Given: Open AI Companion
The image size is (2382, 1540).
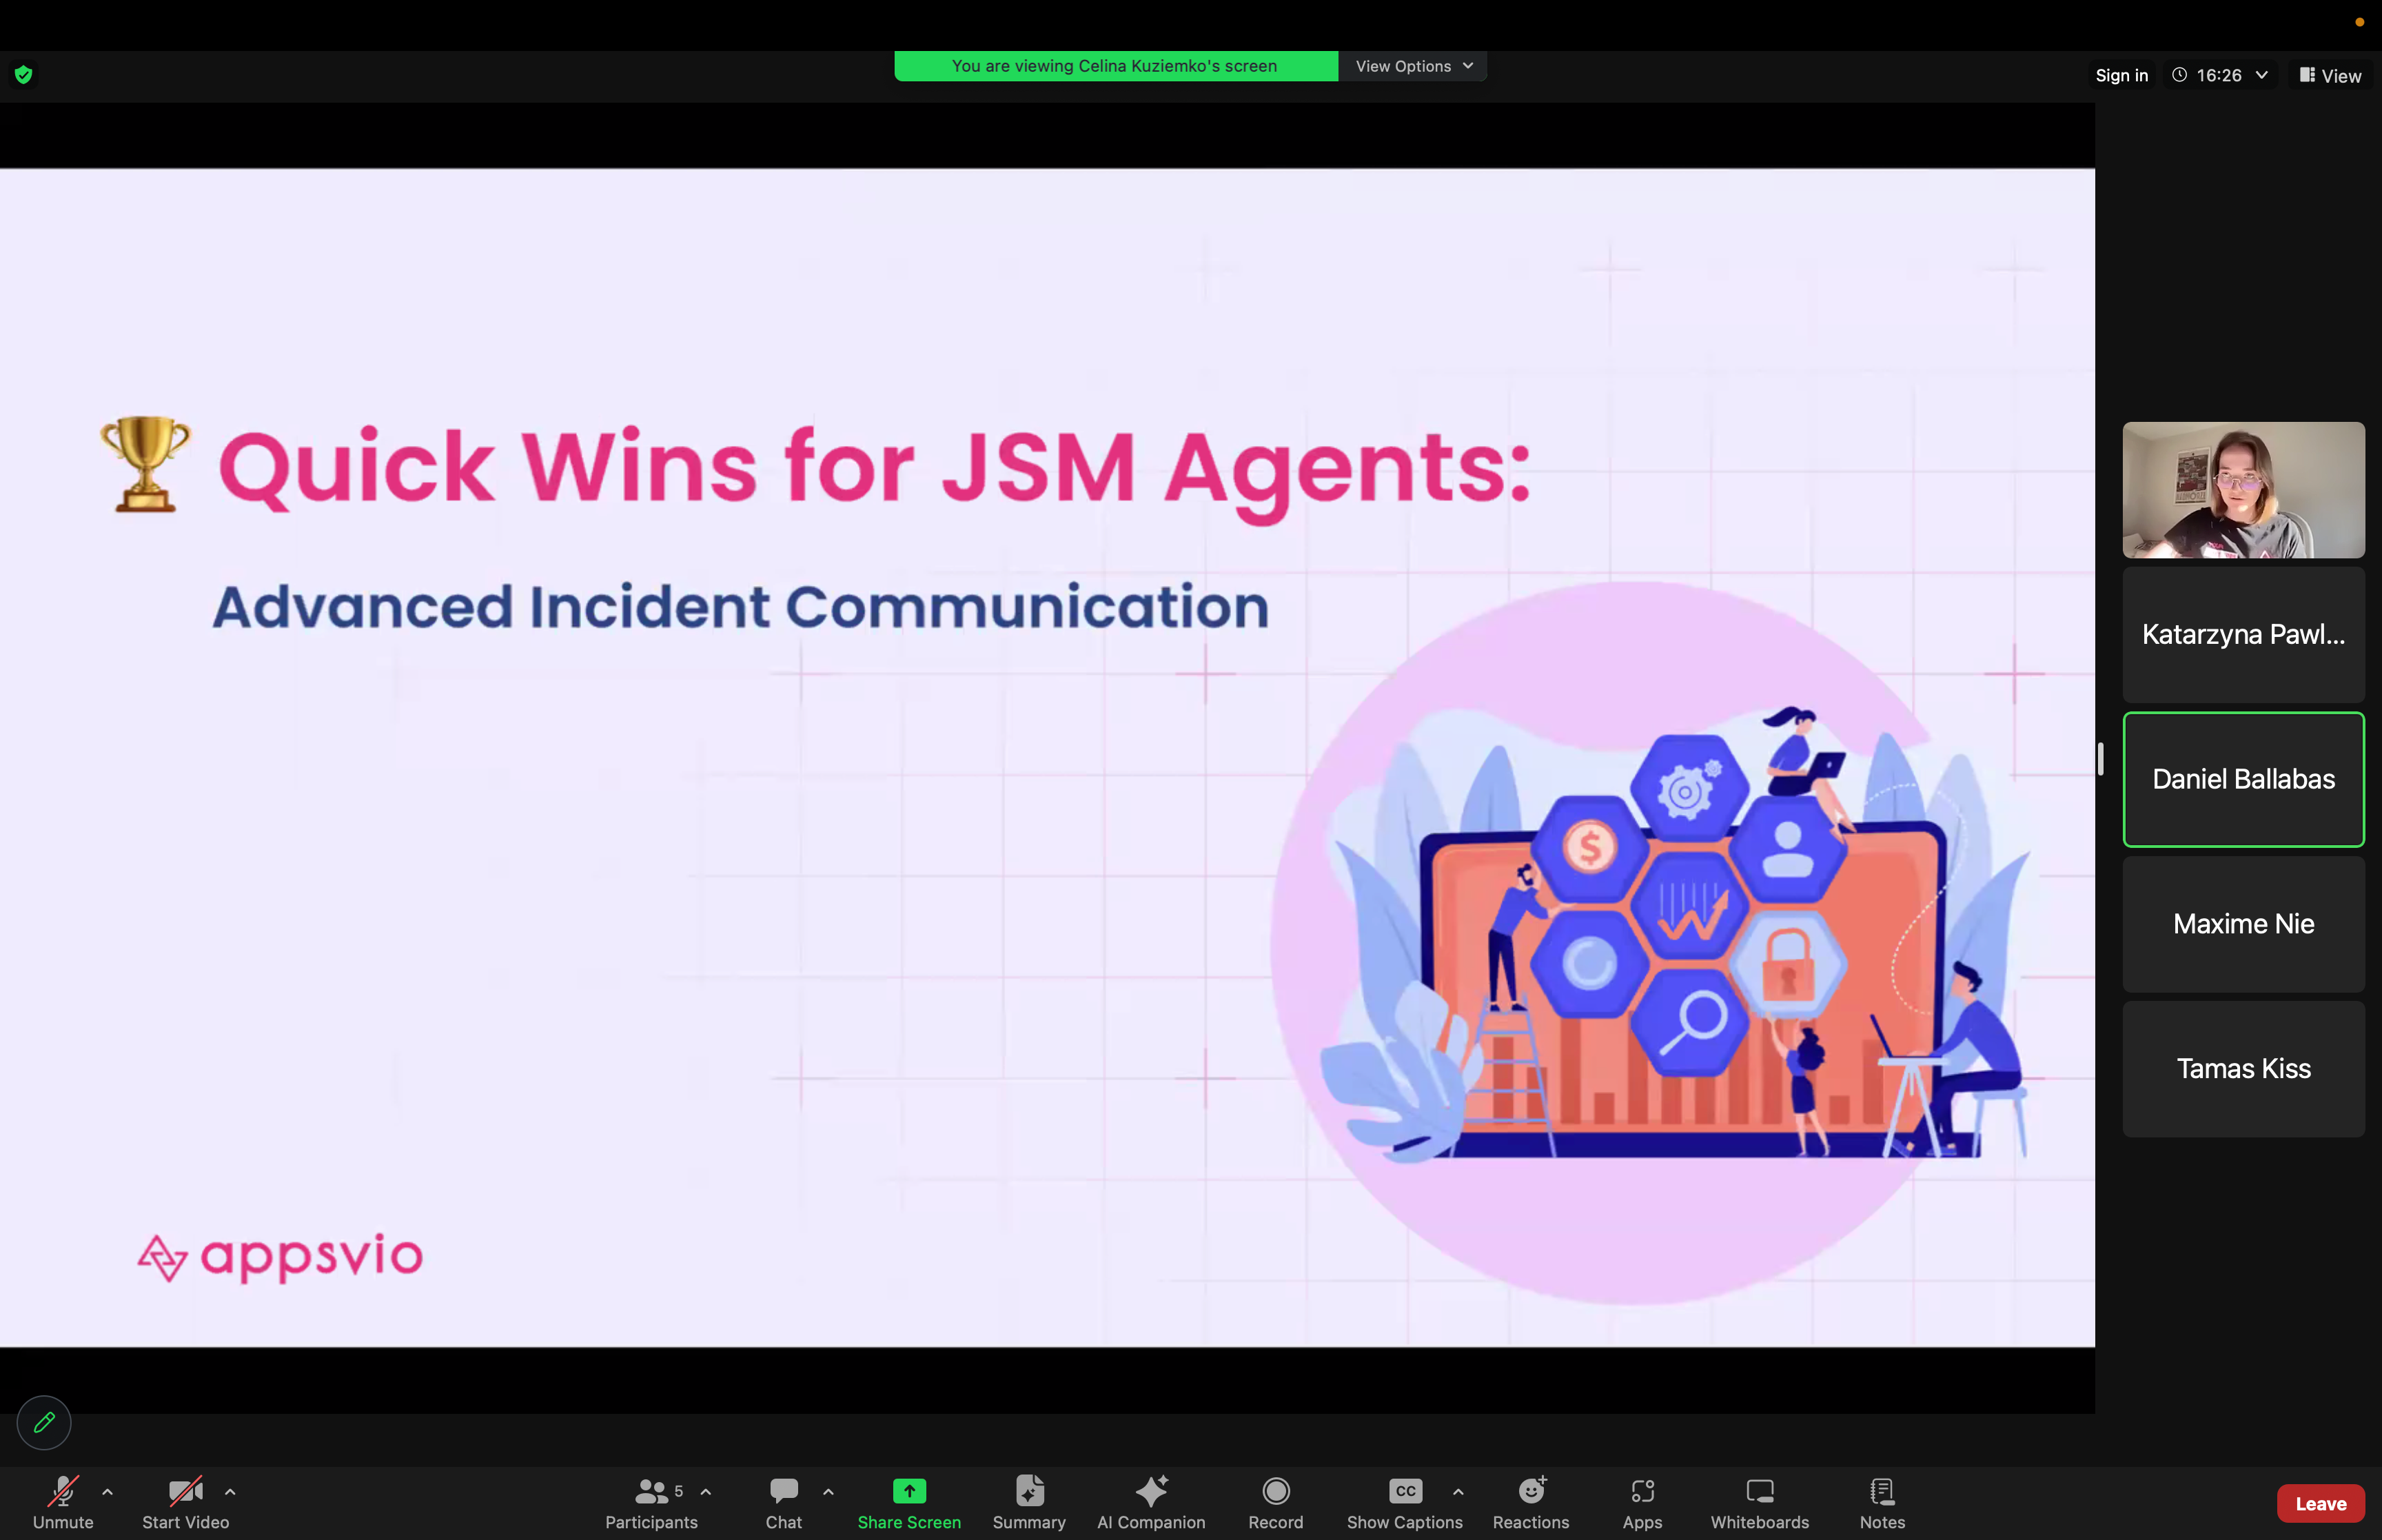Looking at the screenshot, I should click(1150, 1502).
